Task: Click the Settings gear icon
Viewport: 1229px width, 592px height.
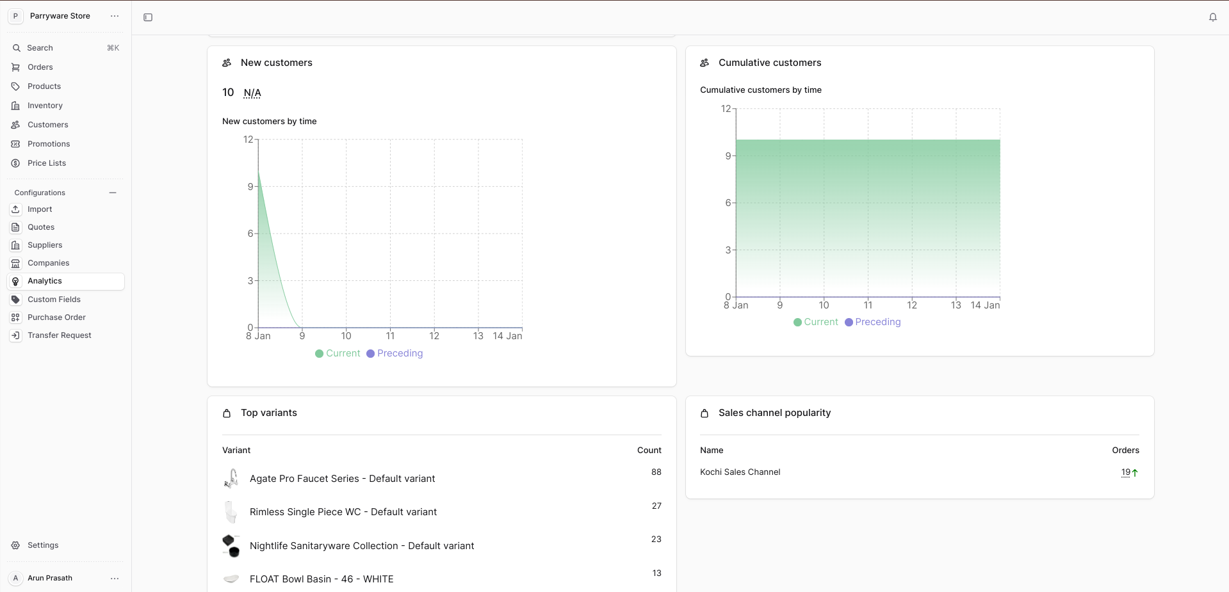Action: coord(16,545)
